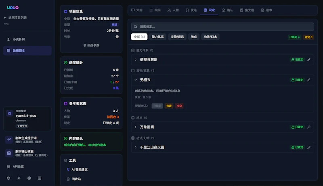Open 小说拆解 in the sidebar
This screenshot has width=323, height=186.
tap(27, 39)
